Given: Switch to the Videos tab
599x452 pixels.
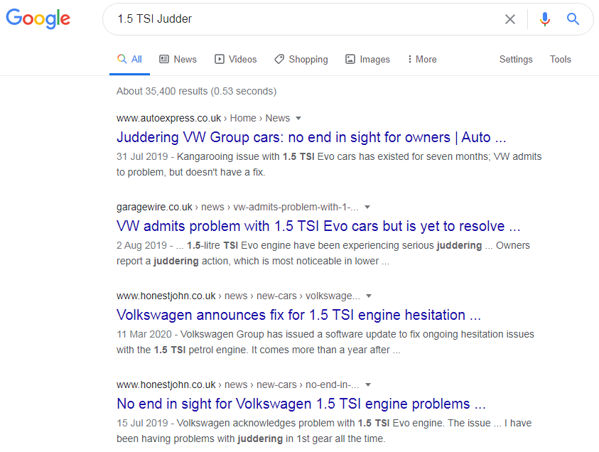Looking at the screenshot, I should pos(235,59).
